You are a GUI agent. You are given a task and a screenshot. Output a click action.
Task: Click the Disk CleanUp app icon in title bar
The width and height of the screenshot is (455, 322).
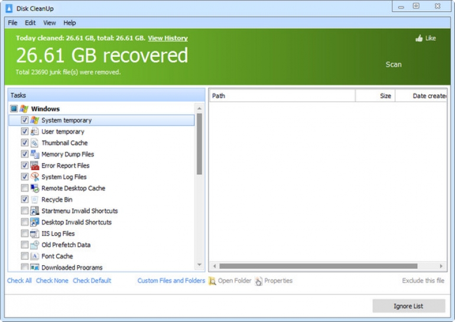(x=9, y=8)
